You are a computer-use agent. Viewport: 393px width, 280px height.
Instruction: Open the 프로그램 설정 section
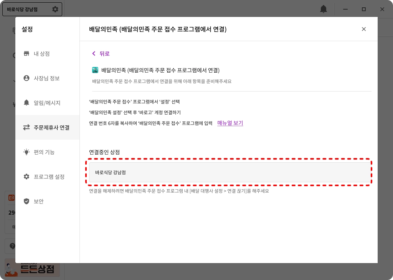[x=47, y=177]
